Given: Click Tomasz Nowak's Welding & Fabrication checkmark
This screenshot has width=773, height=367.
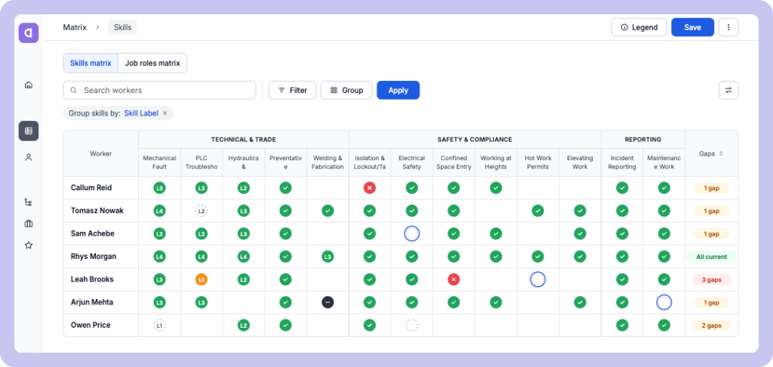Looking at the screenshot, I should pos(328,211).
